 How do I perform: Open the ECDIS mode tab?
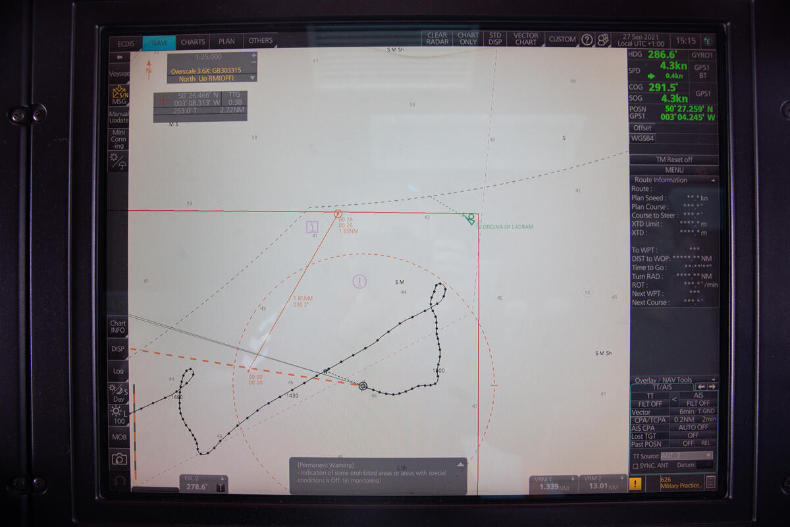126,42
